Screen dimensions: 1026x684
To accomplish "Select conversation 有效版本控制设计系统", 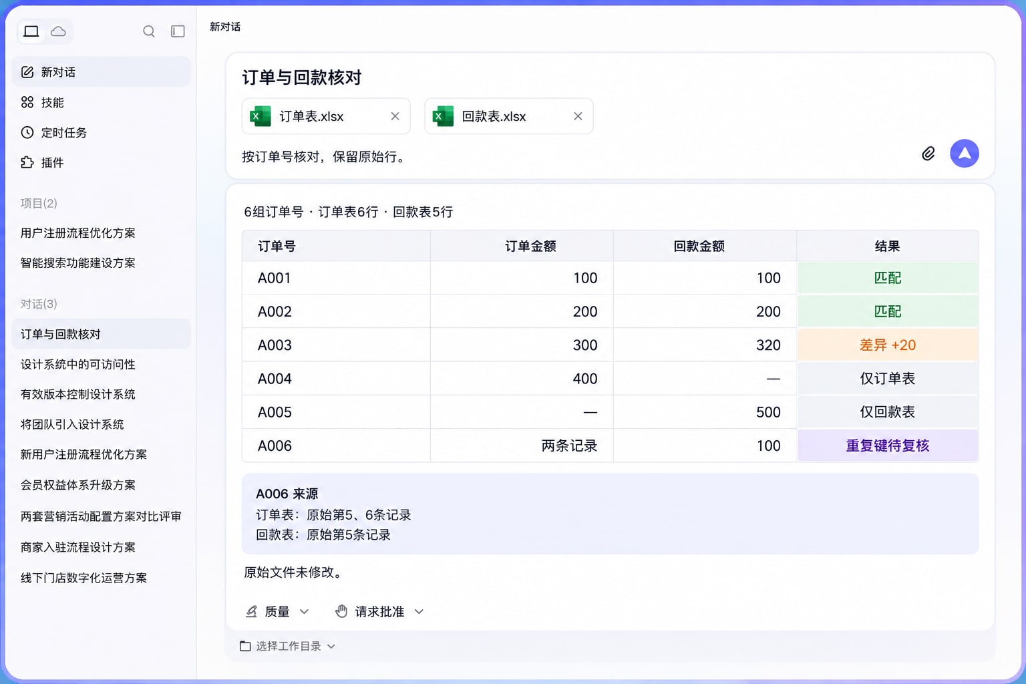I will [78, 395].
